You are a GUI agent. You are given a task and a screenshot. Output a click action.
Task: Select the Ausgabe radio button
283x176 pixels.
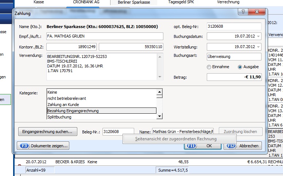240,67
